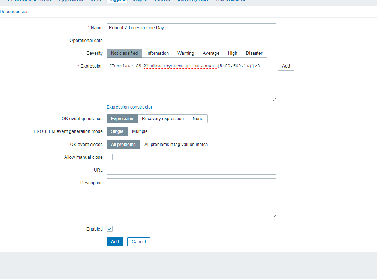Cancel the trigger form

pyautogui.click(x=138, y=242)
